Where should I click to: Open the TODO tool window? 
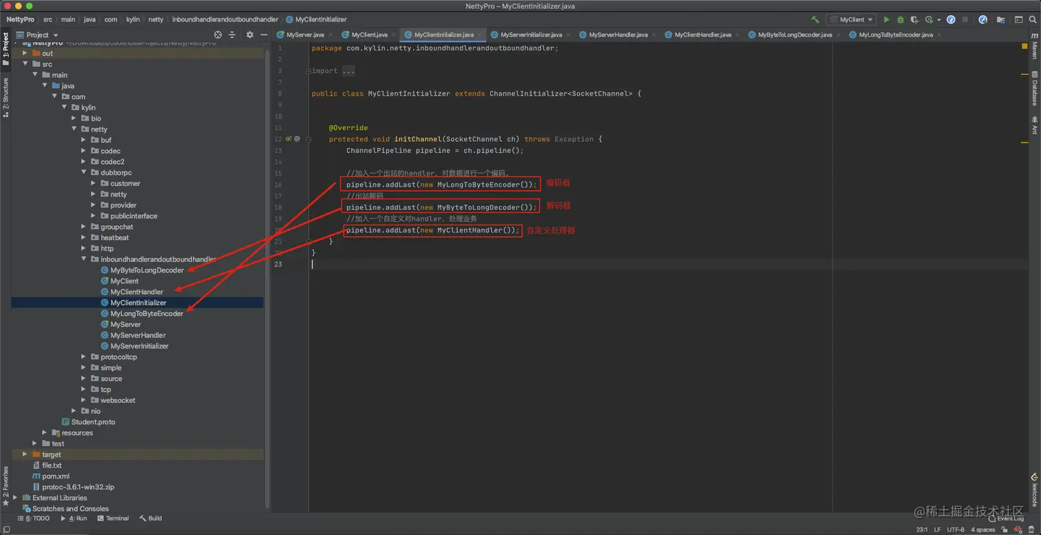33,518
